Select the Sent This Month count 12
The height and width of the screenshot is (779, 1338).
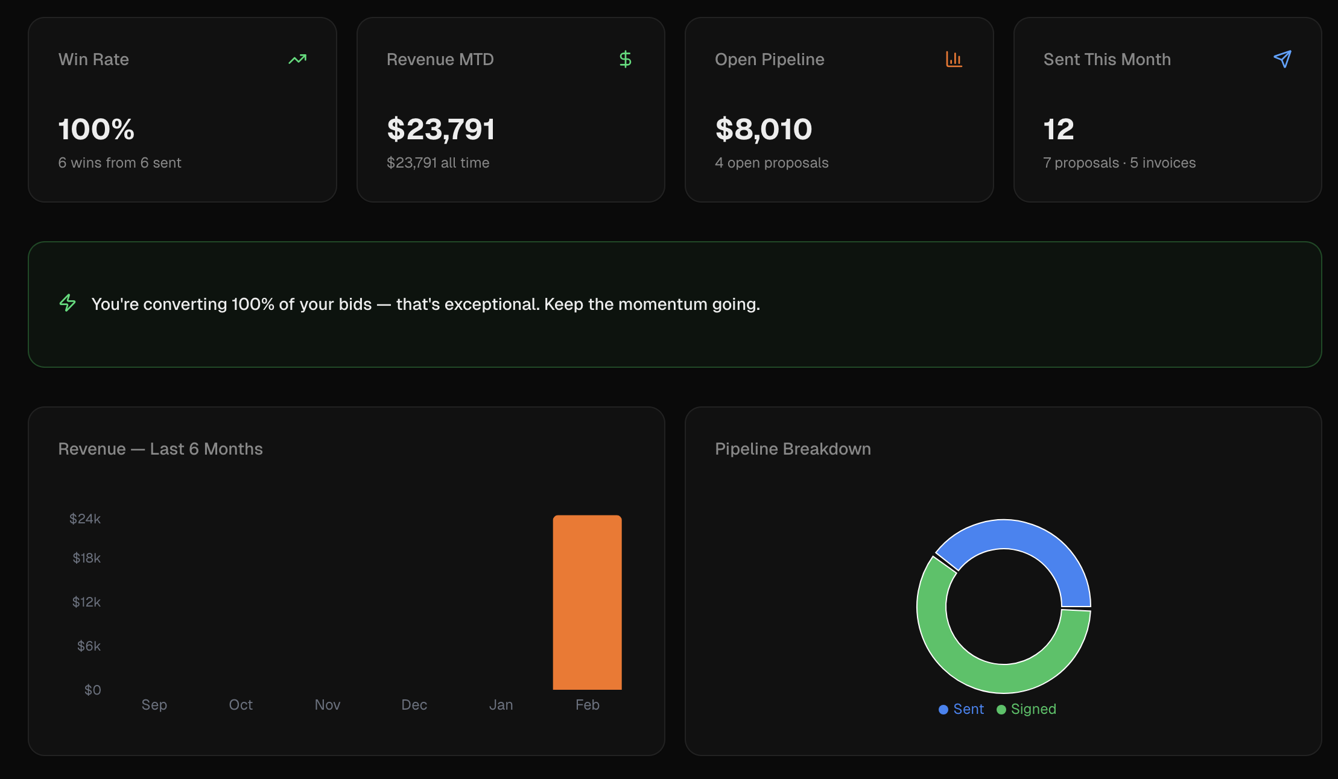tap(1059, 129)
